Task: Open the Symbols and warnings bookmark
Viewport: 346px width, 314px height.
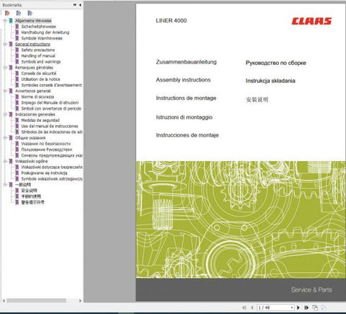Action: 41,61
